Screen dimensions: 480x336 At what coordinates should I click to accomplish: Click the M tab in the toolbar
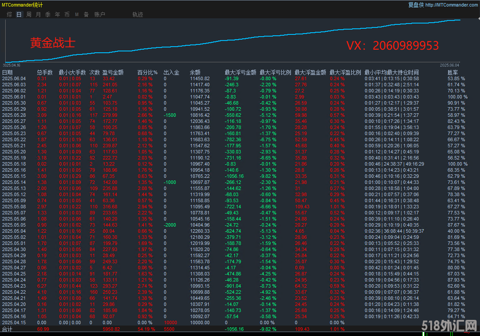[77, 14]
